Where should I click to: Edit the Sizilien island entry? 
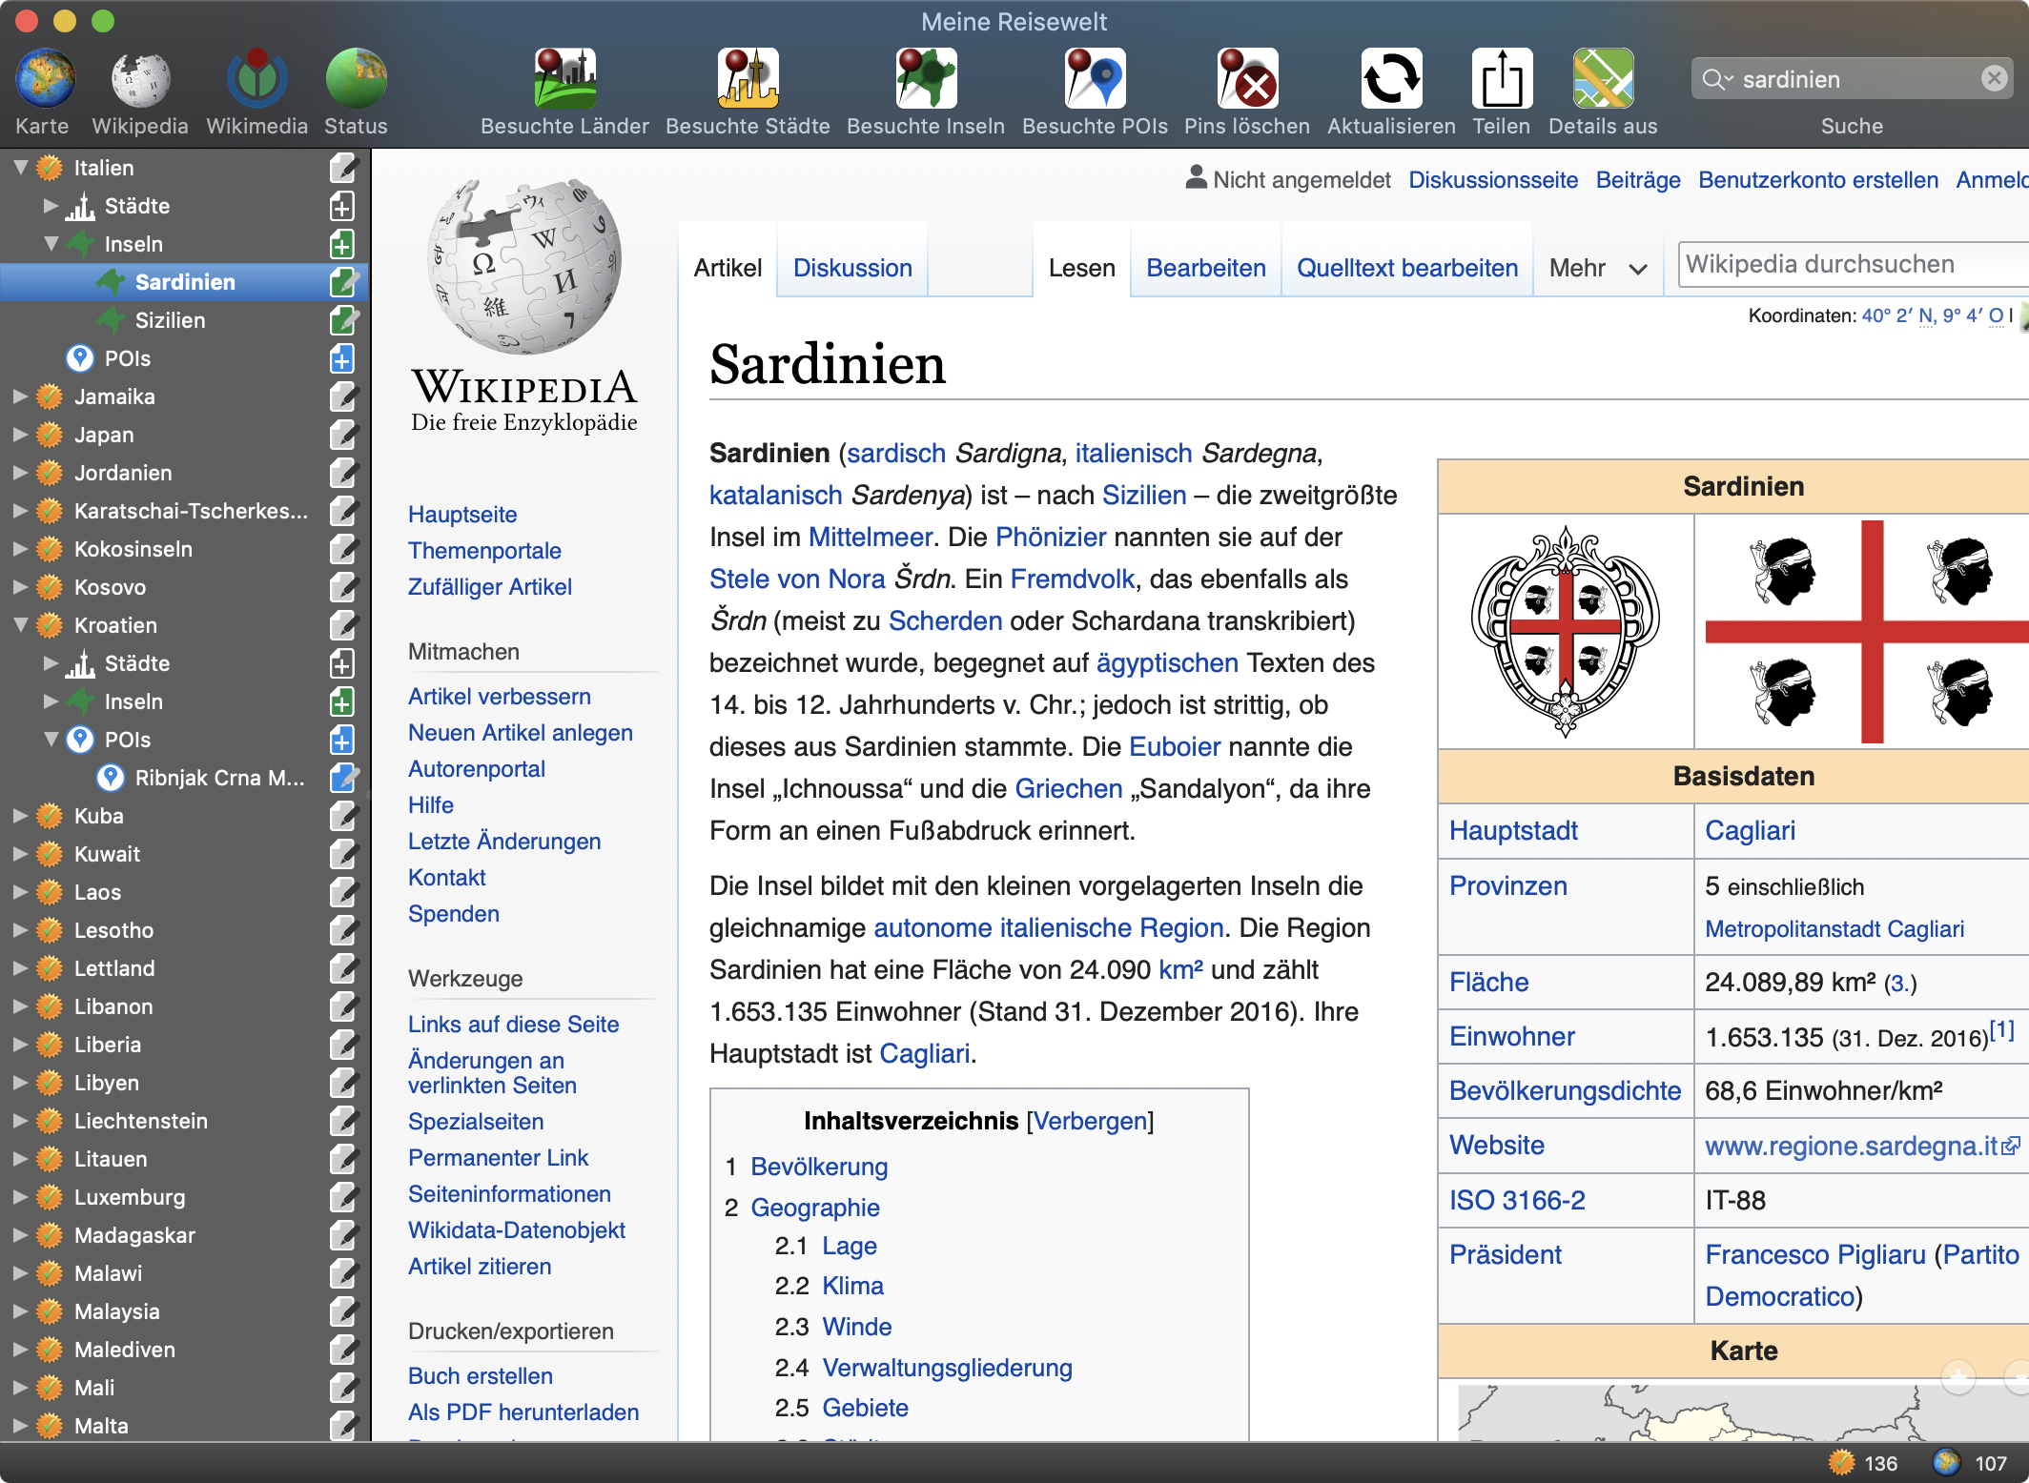(x=343, y=321)
